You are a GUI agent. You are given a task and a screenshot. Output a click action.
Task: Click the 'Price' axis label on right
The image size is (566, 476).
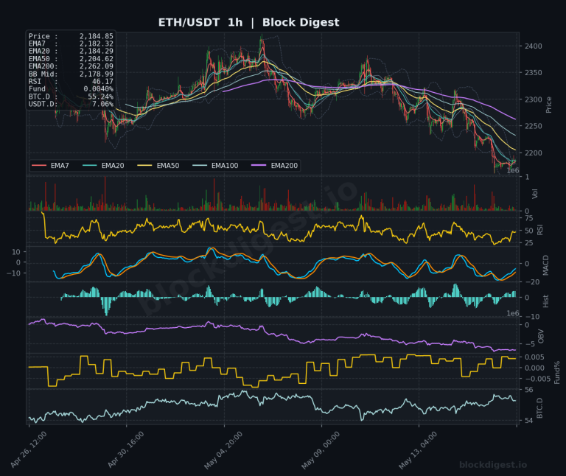click(x=549, y=105)
